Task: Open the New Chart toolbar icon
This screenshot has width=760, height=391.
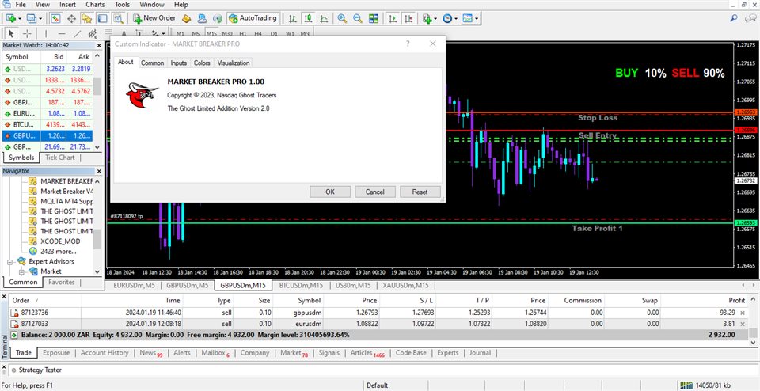Action: point(10,18)
